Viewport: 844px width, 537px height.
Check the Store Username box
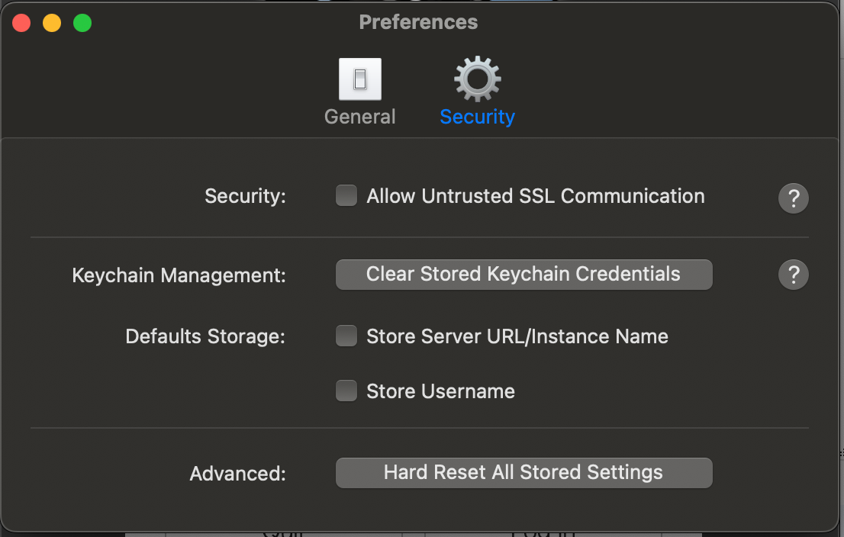click(346, 391)
